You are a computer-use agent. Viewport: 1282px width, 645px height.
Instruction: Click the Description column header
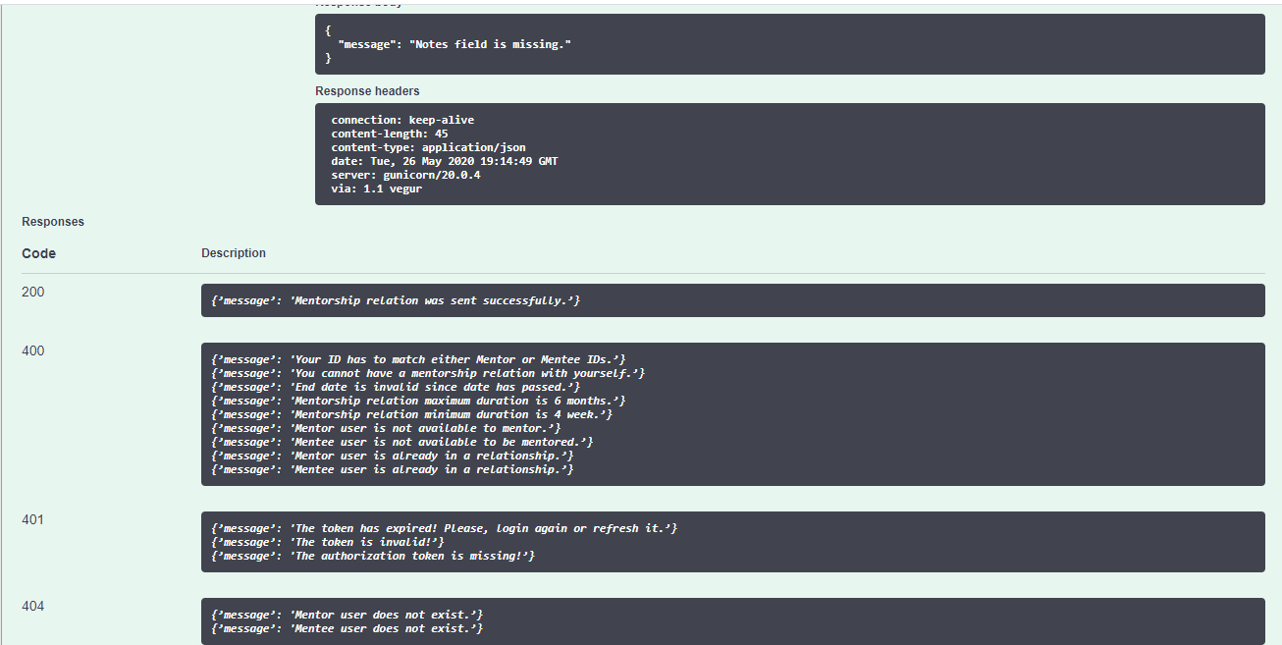coord(234,253)
